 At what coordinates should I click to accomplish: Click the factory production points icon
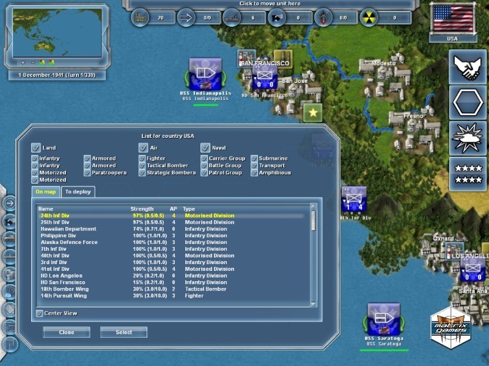tap(140, 18)
